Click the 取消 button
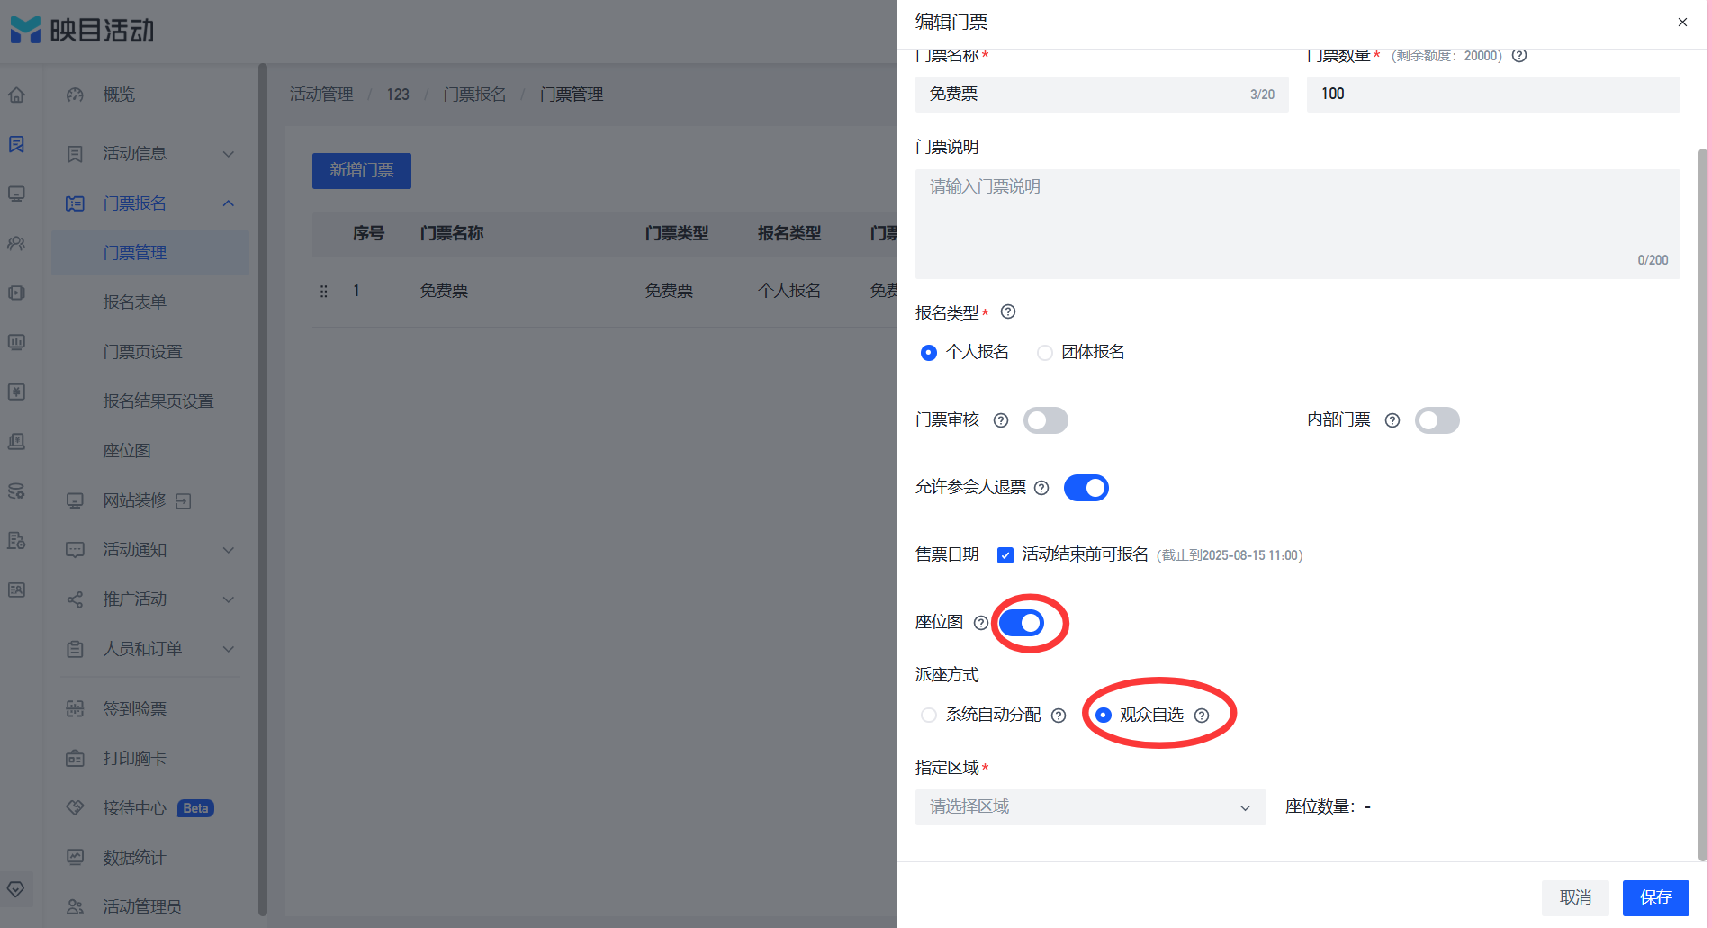 click(x=1576, y=897)
